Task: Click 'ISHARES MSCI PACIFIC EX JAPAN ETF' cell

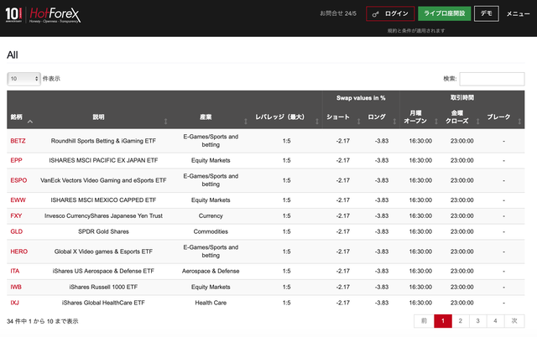Action: pos(103,160)
